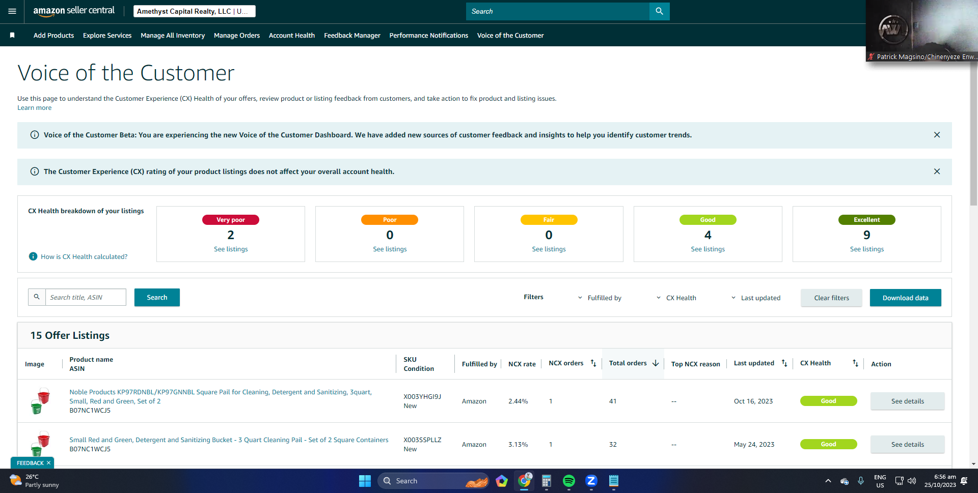This screenshot has width=978, height=493.
Task: See listings under Fair
Action: point(549,249)
